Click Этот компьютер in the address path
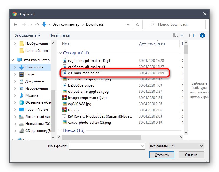Viewport: 219px width, 172px height. pos(66,24)
